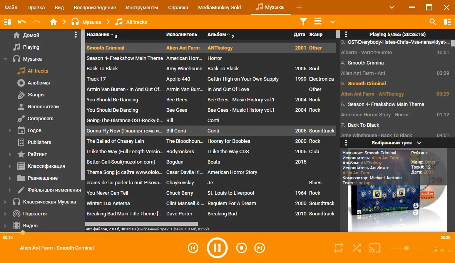The height and width of the screenshot is (263, 455).
Task: Go to Home via house icon in breadcrumb
Action: 54,22
